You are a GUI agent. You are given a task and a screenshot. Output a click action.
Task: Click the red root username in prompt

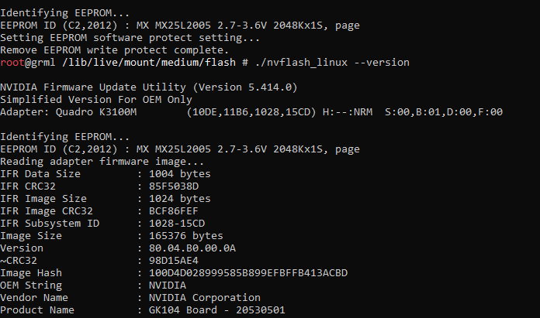(x=12, y=63)
